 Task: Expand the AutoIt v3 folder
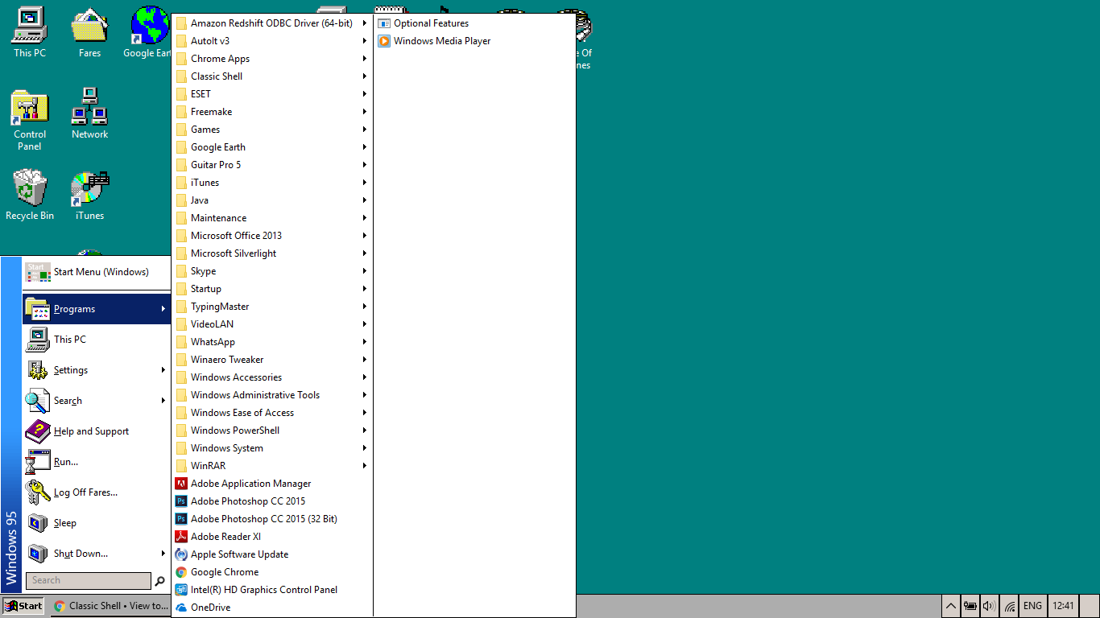pos(272,41)
